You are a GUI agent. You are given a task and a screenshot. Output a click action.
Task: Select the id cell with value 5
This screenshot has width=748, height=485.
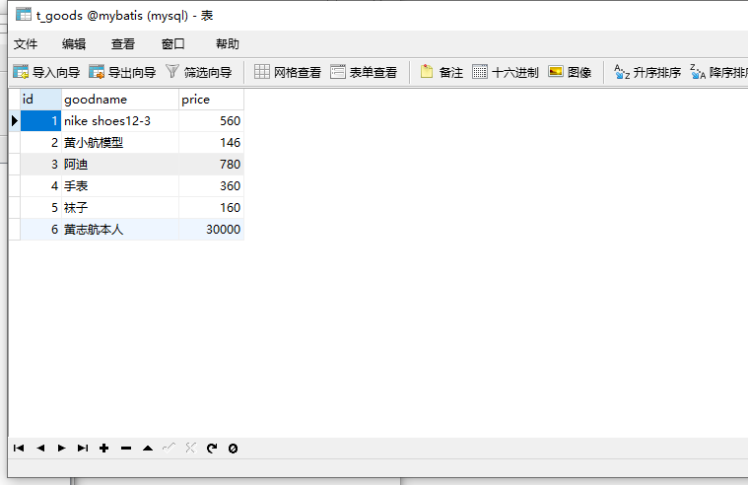pyautogui.click(x=41, y=208)
